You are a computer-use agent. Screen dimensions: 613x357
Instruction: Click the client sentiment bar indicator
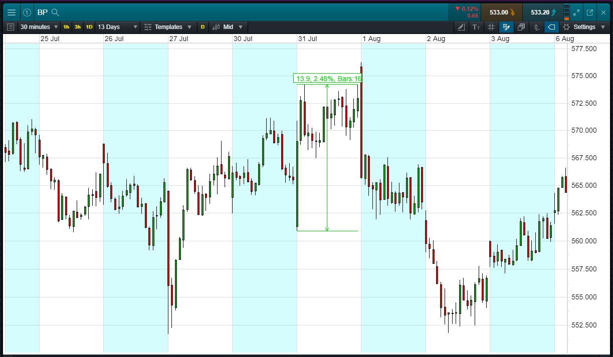[x=566, y=13]
